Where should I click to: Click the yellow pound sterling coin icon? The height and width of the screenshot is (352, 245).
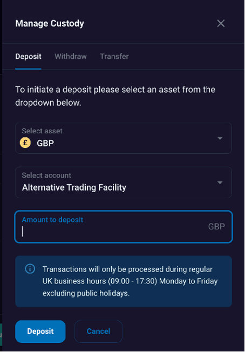(x=25, y=143)
